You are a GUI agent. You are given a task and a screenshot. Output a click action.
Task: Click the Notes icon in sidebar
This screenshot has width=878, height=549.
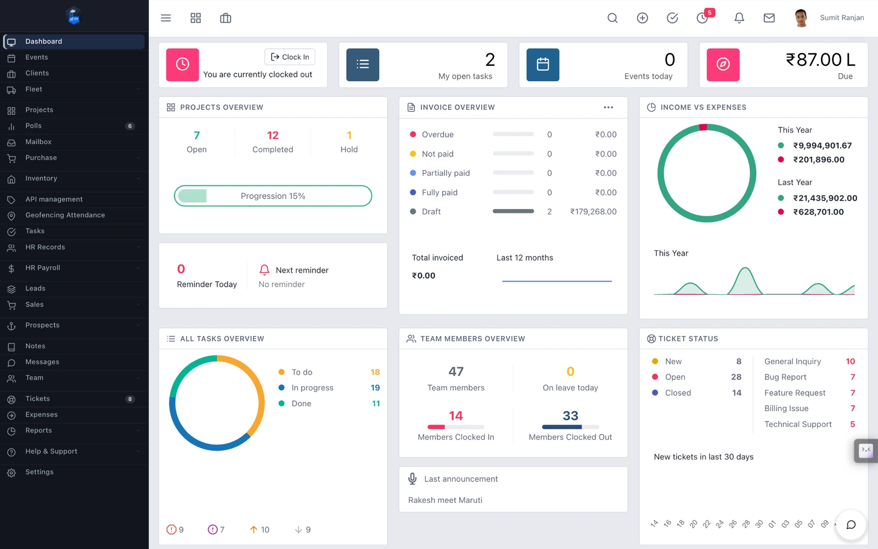[x=11, y=346]
